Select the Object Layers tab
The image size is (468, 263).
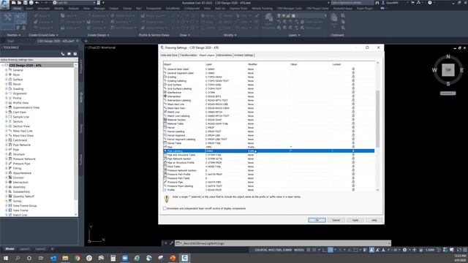click(x=207, y=56)
